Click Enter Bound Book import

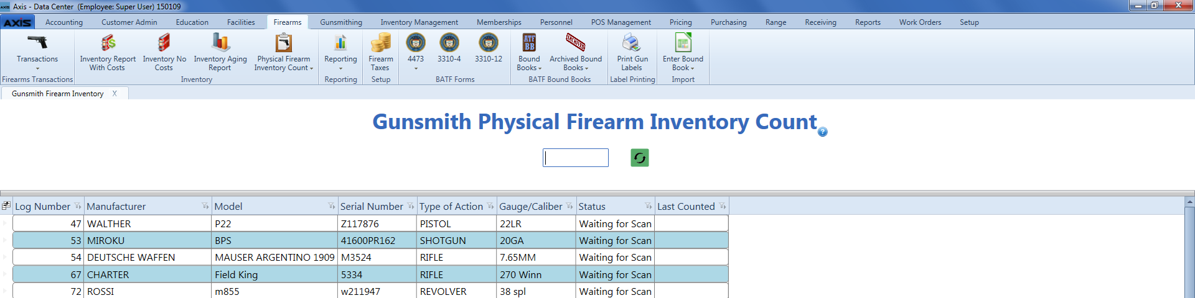[683, 52]
